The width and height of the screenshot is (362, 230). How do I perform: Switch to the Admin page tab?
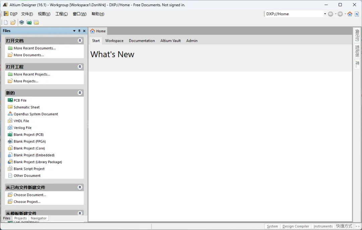click(x=192, y=40)
